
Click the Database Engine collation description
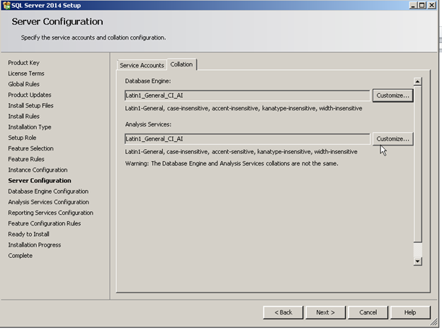[244, 108]
